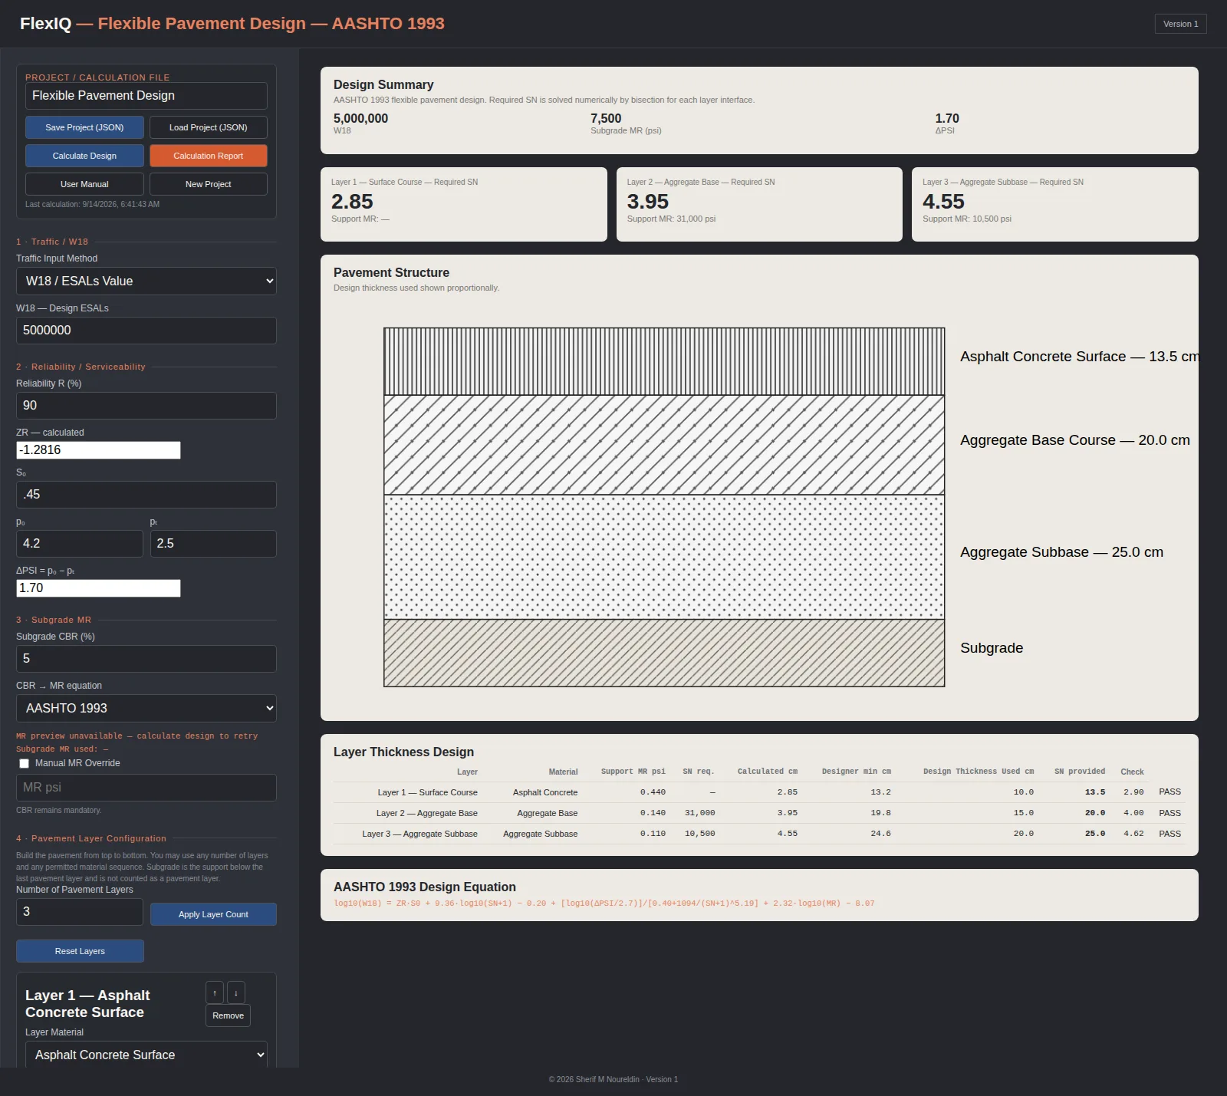Click Save Project (JSON) button
This screenshot has width=1227, height=1096.
[84, 127]
